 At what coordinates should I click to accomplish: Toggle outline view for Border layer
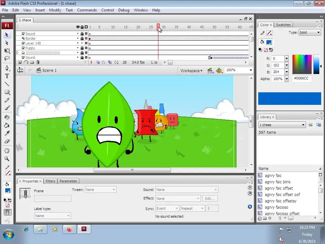(x=86, y=38)
